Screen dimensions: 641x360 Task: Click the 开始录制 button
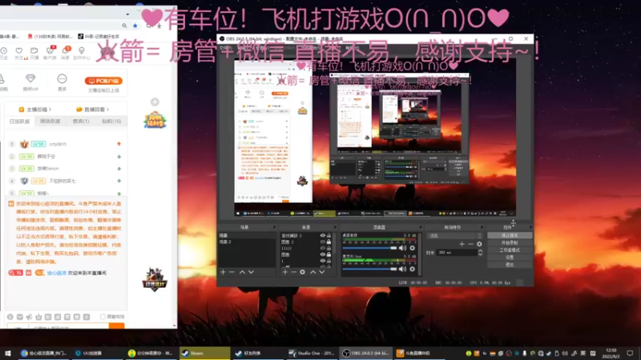click(x=510, y=243)
